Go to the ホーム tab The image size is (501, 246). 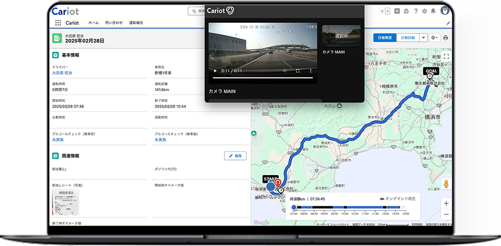pyautogui.click(x=93, y=23)
